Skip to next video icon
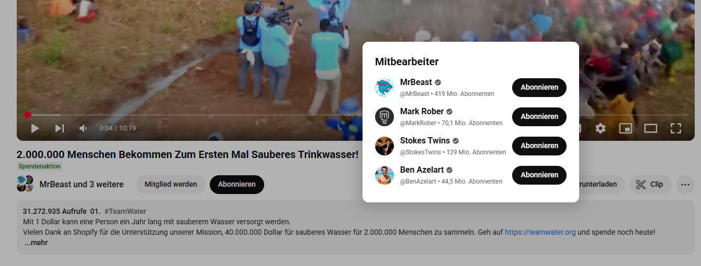 tap(60, 128)
